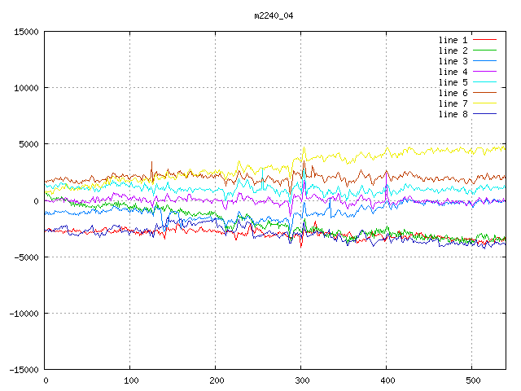Viewport: 521px width, 391px height.
Task: Click the 500 x-axis tick label
Action: coord(471,380)
